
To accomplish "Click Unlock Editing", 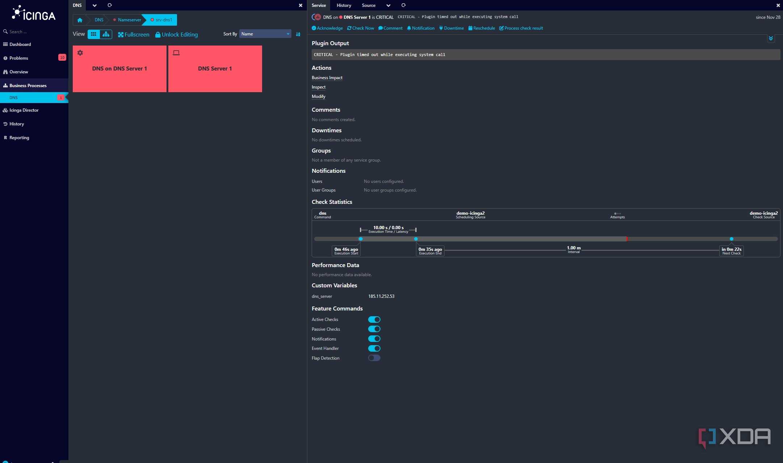I will pyautogui.click(x=177, y=34).
